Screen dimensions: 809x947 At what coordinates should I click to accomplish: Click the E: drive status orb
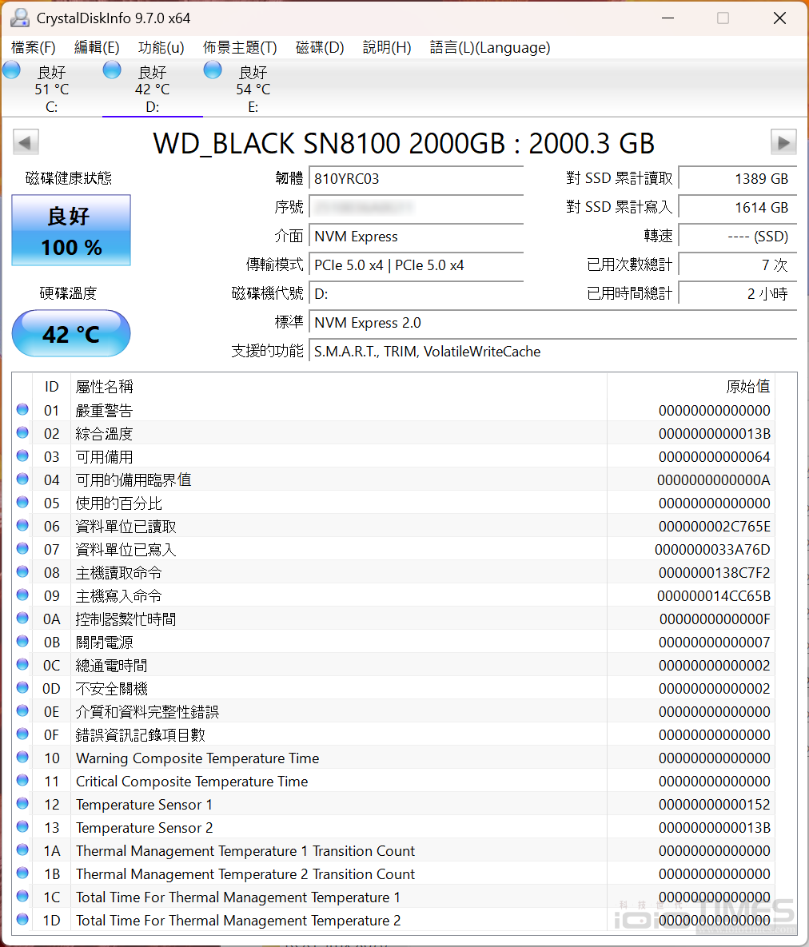[213, 70]
